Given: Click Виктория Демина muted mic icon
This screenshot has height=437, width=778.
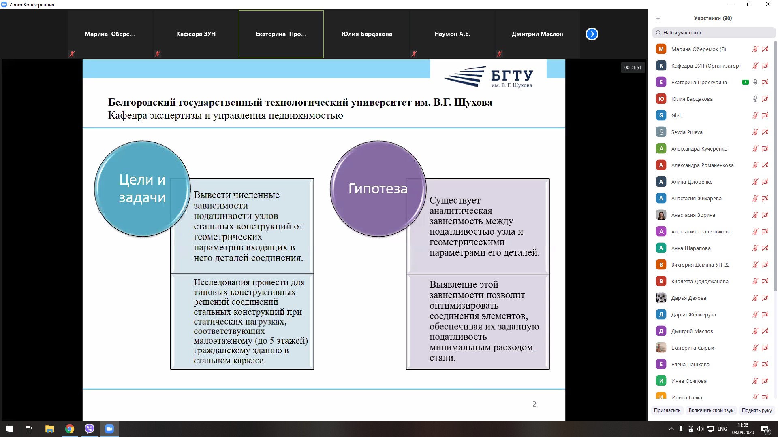Looking at the screenshot, I should coord(755,265).
